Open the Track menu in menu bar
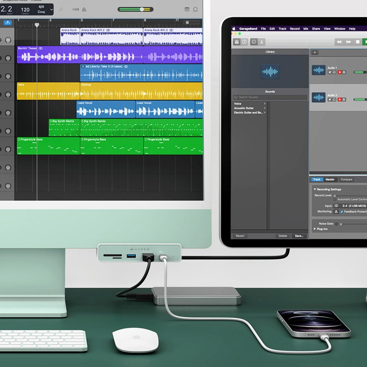Screen dimensions: 367x367 282,29
